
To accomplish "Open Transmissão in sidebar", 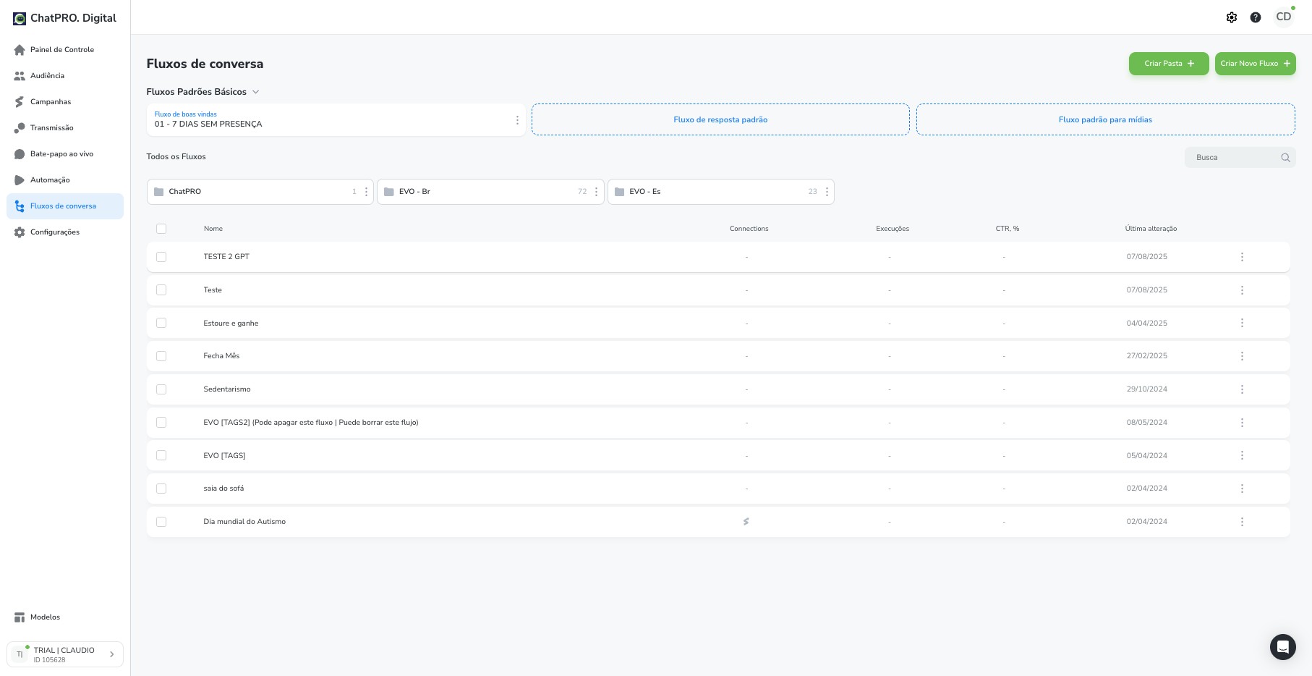I will tap(65, 128).
